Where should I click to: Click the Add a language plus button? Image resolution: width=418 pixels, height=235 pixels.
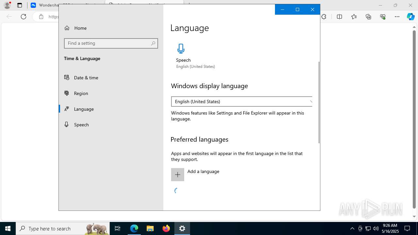pos(178,175)
